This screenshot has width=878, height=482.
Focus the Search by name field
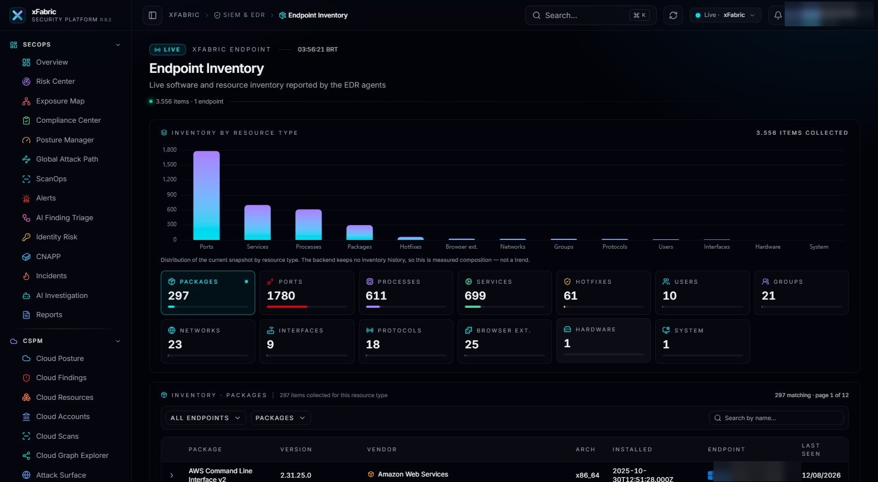tap(776, 418)
